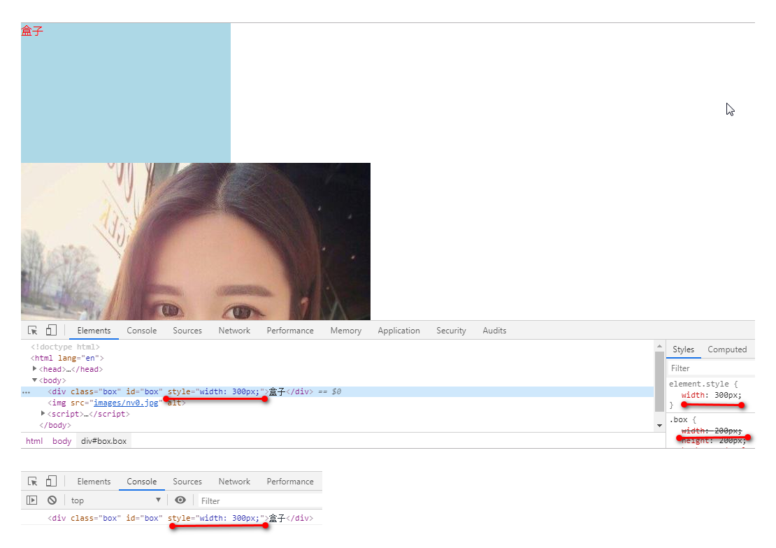The width and height of the screenshot is (776, 548).
Task: Open Performance tab in lower DevTools
Action: (290, 482)
